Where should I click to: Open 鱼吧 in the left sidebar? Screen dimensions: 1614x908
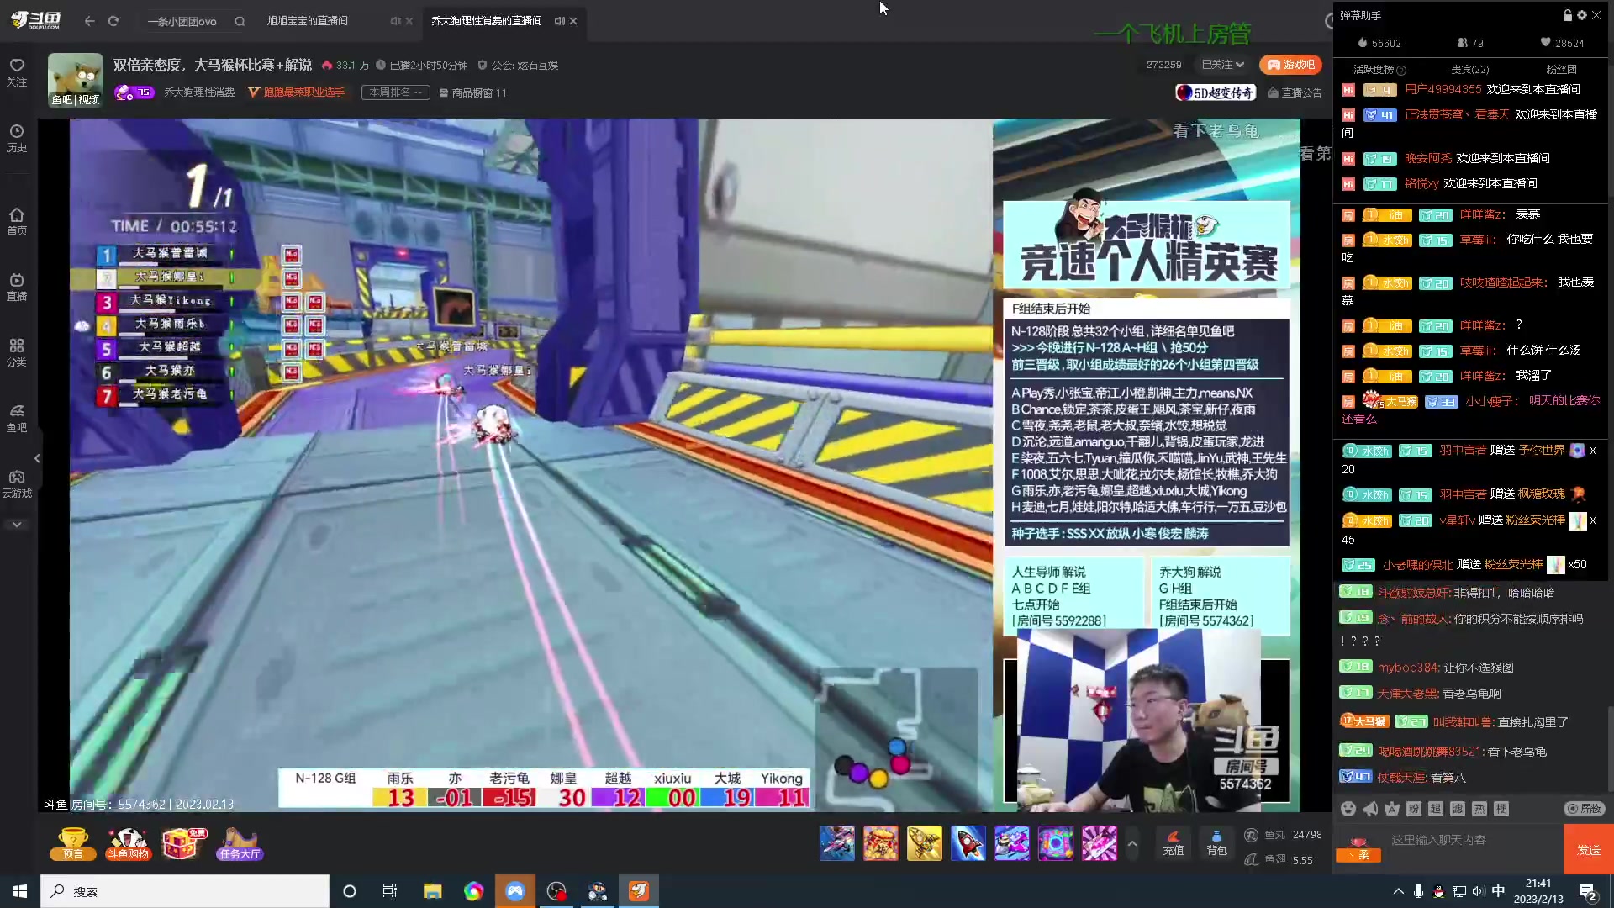coord(17,418)
